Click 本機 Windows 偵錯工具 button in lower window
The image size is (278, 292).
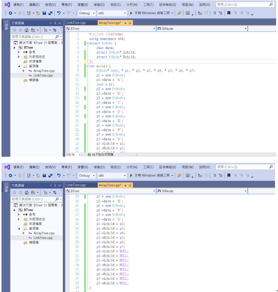(151, 176)
